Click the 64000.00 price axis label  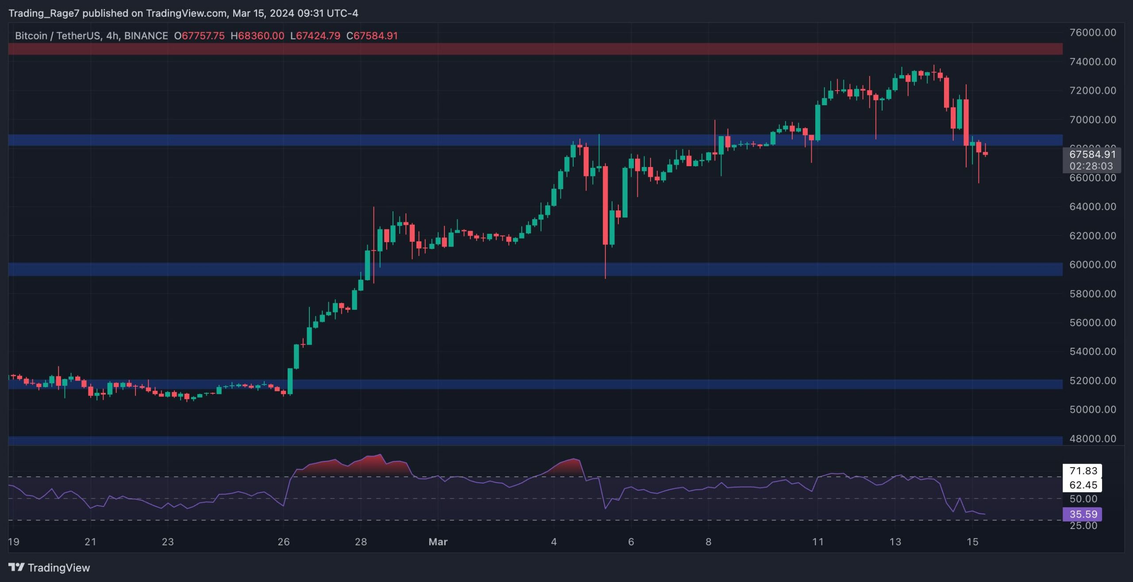pos(1092,207)
